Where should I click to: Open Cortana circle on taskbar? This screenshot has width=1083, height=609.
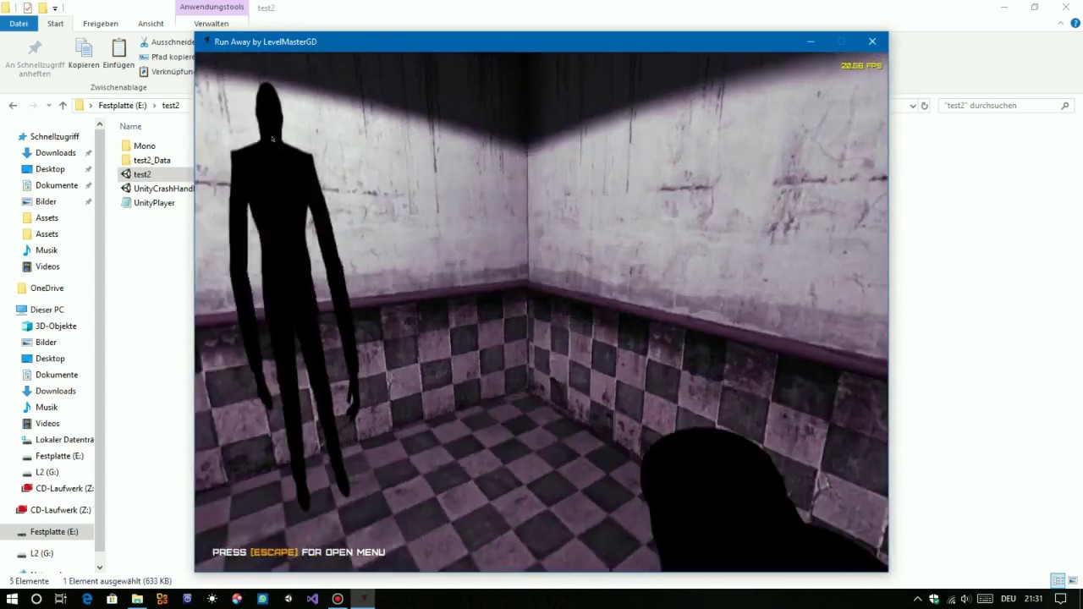pyautogui.click(x=36, y=599)
